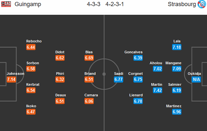Click Lala's 7.18 rating badge

[177, 47]
